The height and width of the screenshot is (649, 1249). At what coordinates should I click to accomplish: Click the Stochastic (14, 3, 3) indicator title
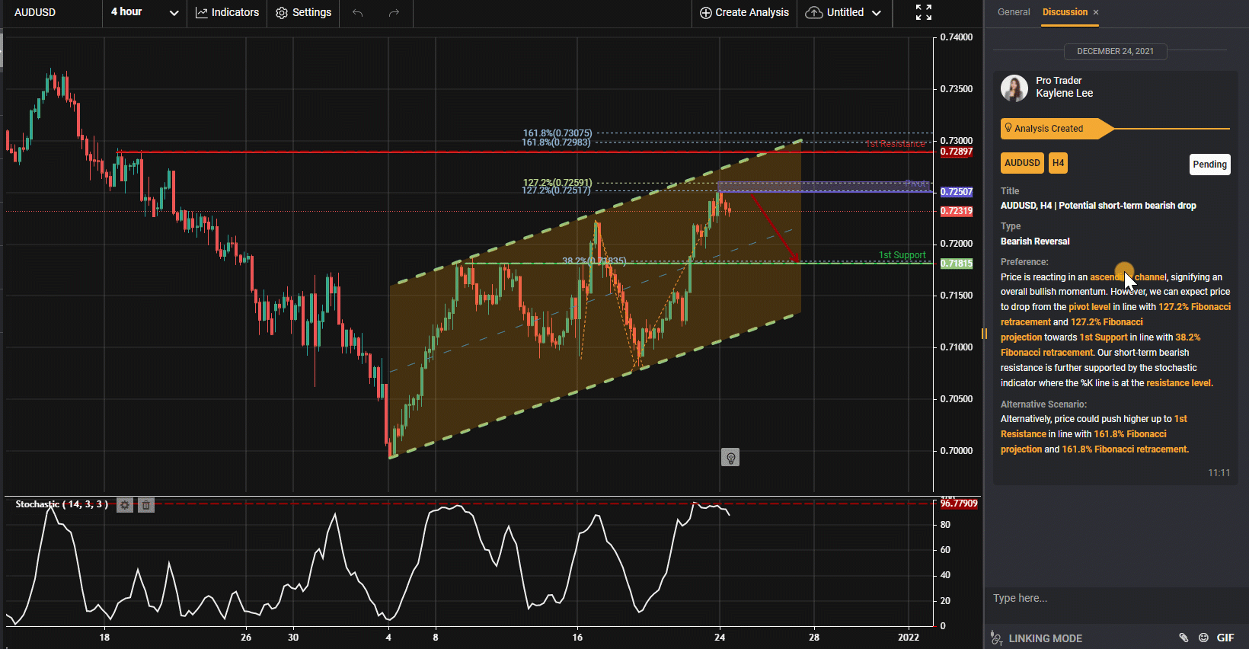62,504
